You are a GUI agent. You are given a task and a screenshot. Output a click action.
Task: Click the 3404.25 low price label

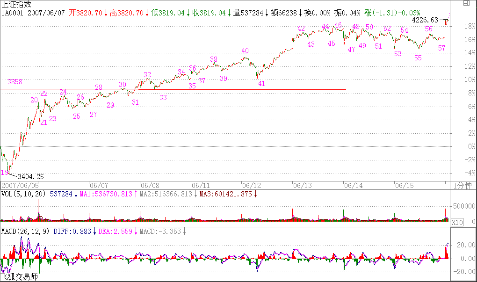pyautogui.click(x=30, y=176)
